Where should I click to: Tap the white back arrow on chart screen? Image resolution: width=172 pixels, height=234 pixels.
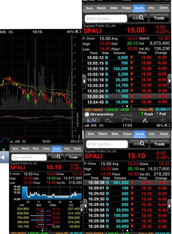pos(2,157)
